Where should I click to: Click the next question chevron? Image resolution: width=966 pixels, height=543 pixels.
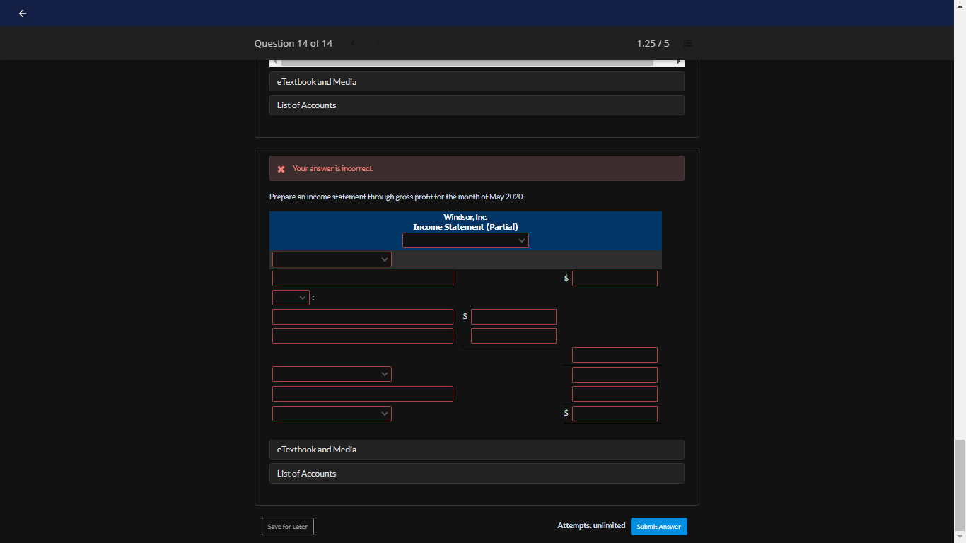378,44
